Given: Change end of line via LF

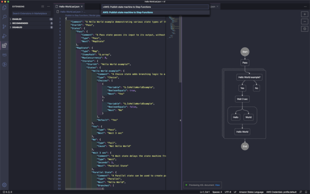Looking at the screenshot, I should click(235, 192).
